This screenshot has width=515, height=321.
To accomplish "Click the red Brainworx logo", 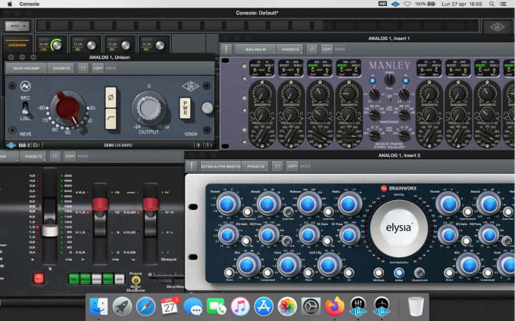I will (384, 188).
